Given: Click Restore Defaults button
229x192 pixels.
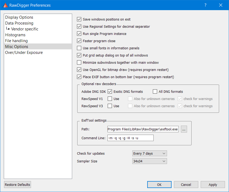Looking at the screenshot, I should click(17, 185).
